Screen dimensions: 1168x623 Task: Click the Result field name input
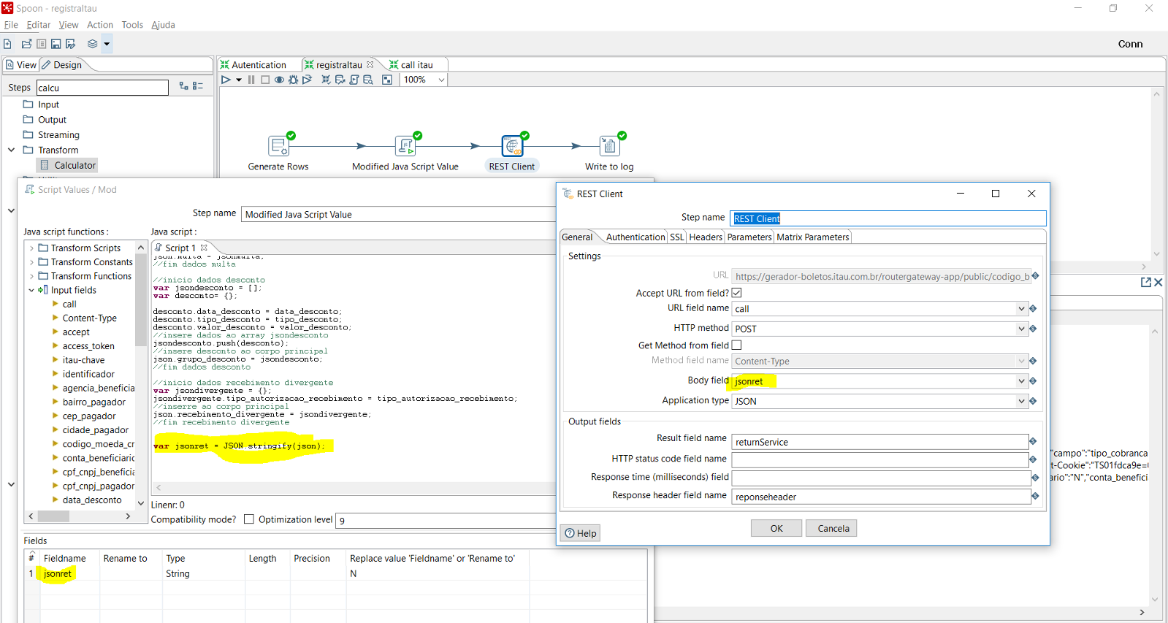pyautogui.click(x=879, y=442)
